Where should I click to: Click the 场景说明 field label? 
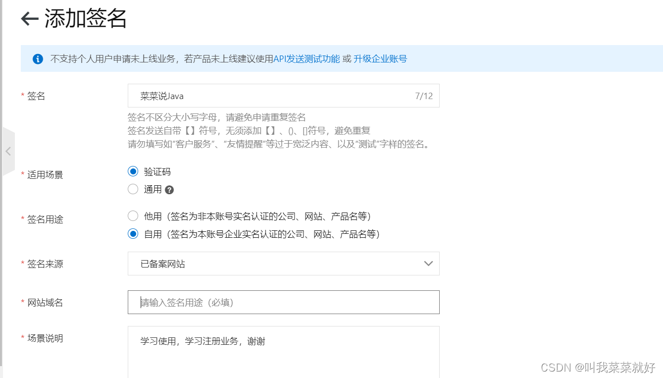click(45, 338)
